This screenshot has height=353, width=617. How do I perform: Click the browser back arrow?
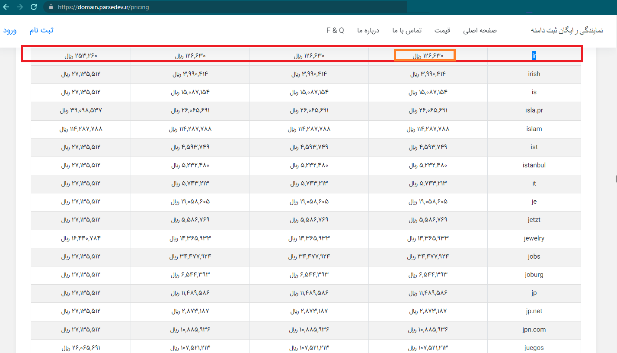6,7
